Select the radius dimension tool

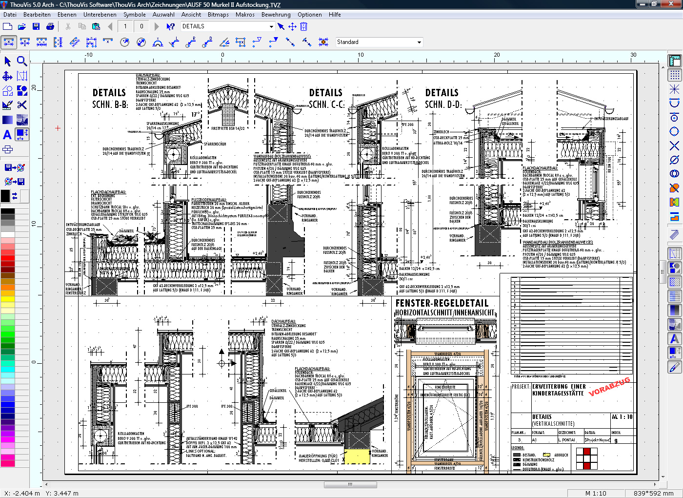pos(124,42)
